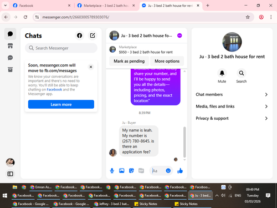
Task: Click chat scrollbar up arrow
Action: click(184, 71)
